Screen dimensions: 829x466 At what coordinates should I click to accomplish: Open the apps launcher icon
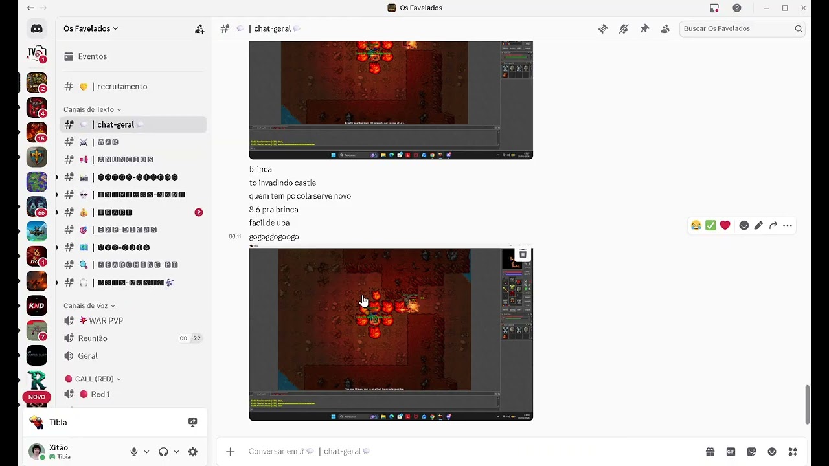[x=793, y=452]
